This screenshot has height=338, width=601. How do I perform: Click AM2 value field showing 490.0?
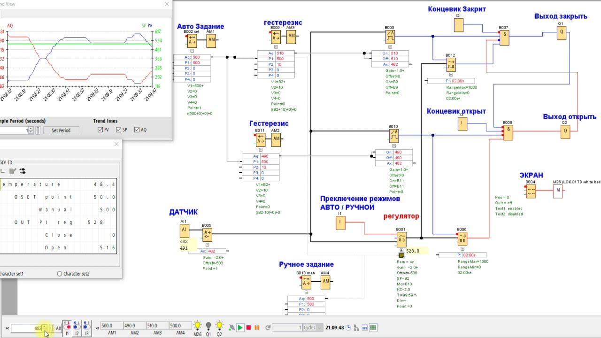(134, 326)
